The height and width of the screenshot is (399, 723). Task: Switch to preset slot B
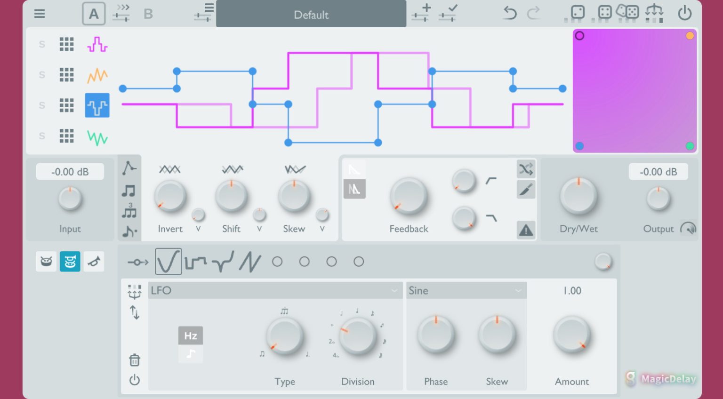[148, 14]
